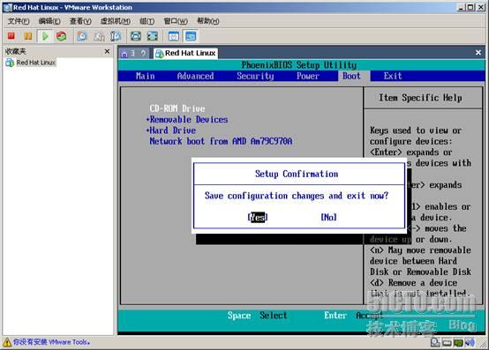Click the red power off toolbar icon
This screenshot has height=350, width=489.
(x=11, y=36)
